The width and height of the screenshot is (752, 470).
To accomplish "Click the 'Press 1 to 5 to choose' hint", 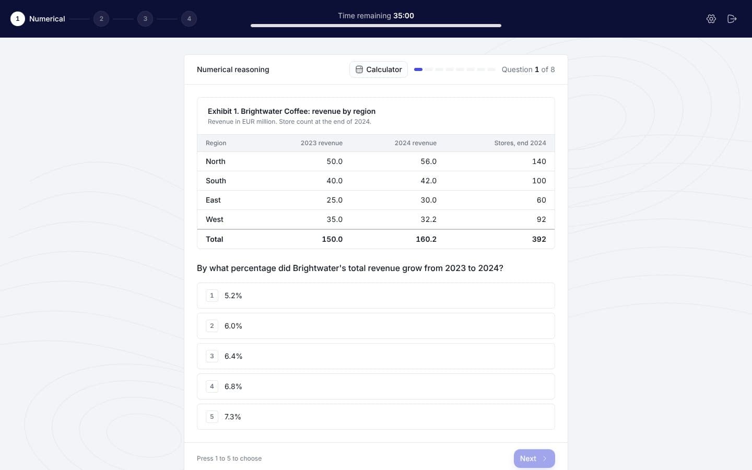I will [x=229, y=459].
